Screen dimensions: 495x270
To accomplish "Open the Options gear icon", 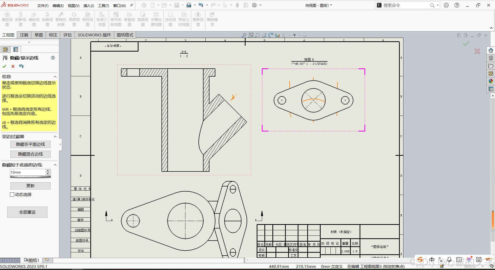I will (x=254, y=5).
